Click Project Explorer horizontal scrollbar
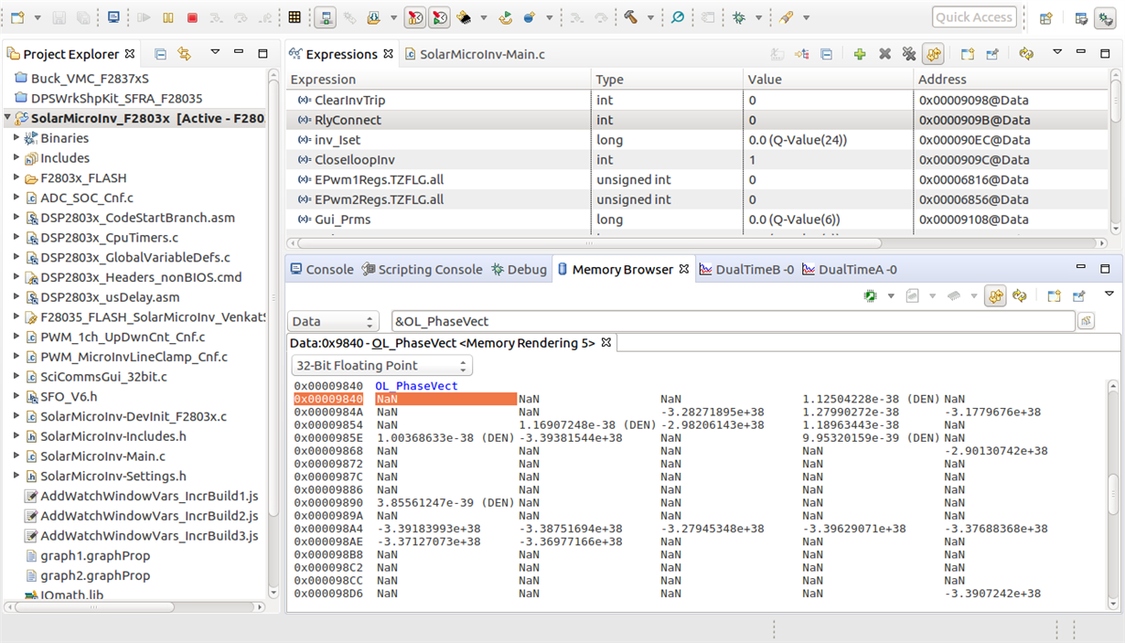Image resolution: width=1125 pixels, height=643 pixels. click(96, 606)
